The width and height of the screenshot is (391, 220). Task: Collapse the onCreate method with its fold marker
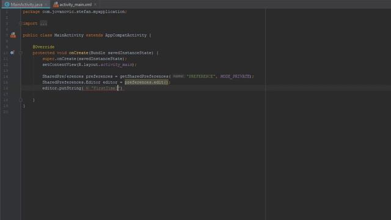click(21, 53)
